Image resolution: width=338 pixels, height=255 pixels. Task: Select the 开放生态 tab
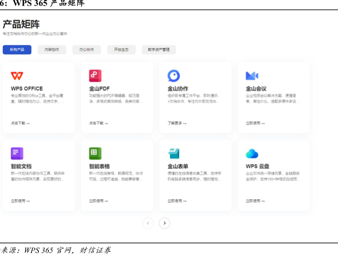121,50
